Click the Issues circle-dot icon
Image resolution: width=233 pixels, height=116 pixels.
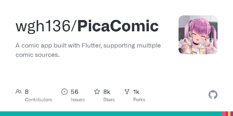(65, 92)
